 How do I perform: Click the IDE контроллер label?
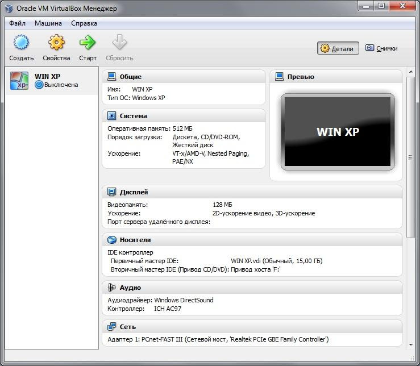(x=131, y=252)
